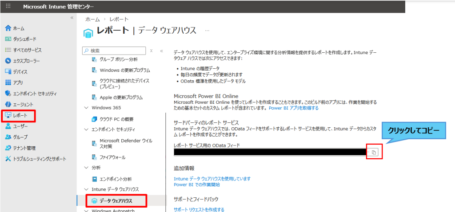Click サポート リクエストを作成する link
Screen dimensions: 455x212
(199, 209)
